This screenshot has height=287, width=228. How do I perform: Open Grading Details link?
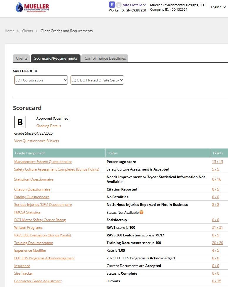click(x=49, y=126)
